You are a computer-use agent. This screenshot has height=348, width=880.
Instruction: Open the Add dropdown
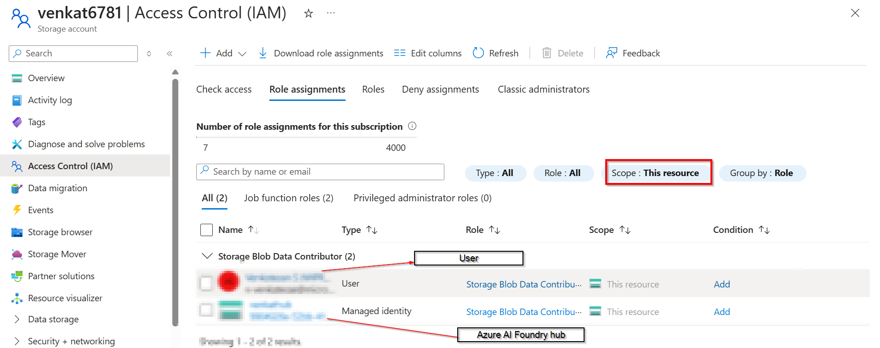point(223,53)
